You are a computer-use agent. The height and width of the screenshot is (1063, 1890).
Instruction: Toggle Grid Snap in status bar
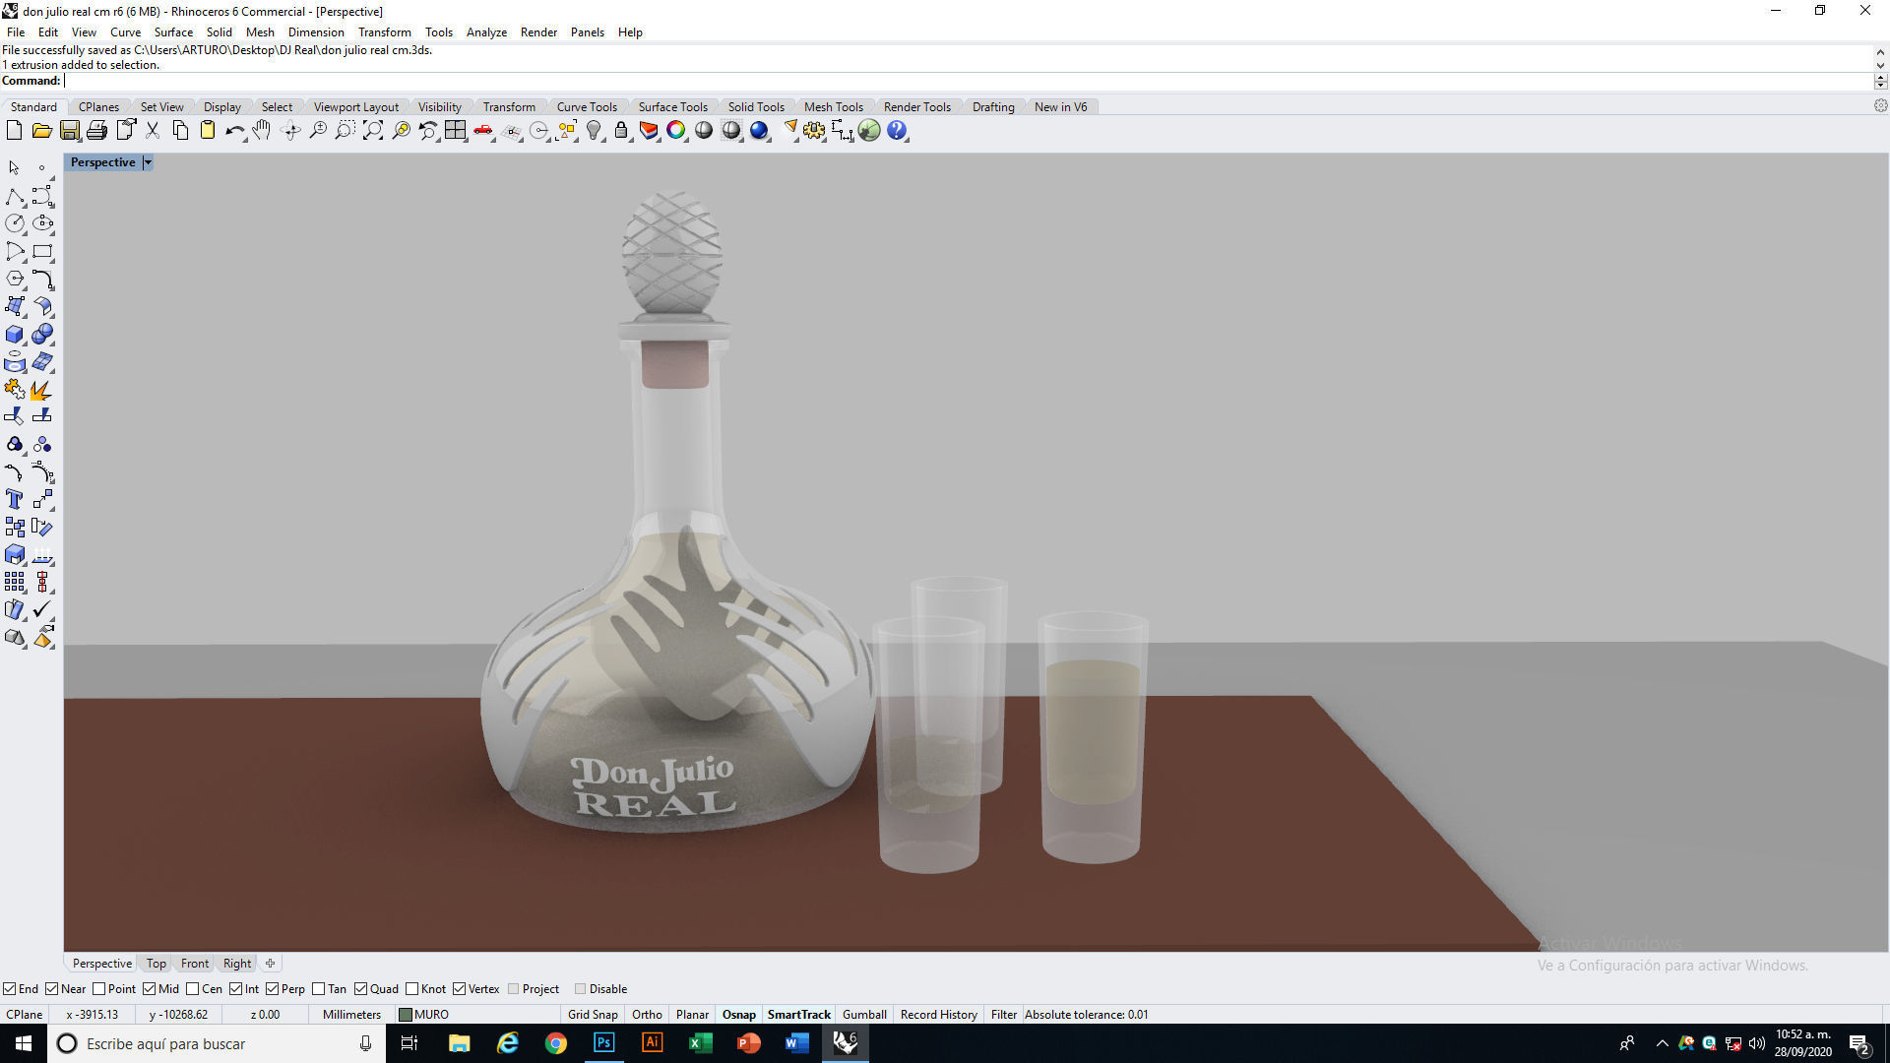coord(593,1015)
